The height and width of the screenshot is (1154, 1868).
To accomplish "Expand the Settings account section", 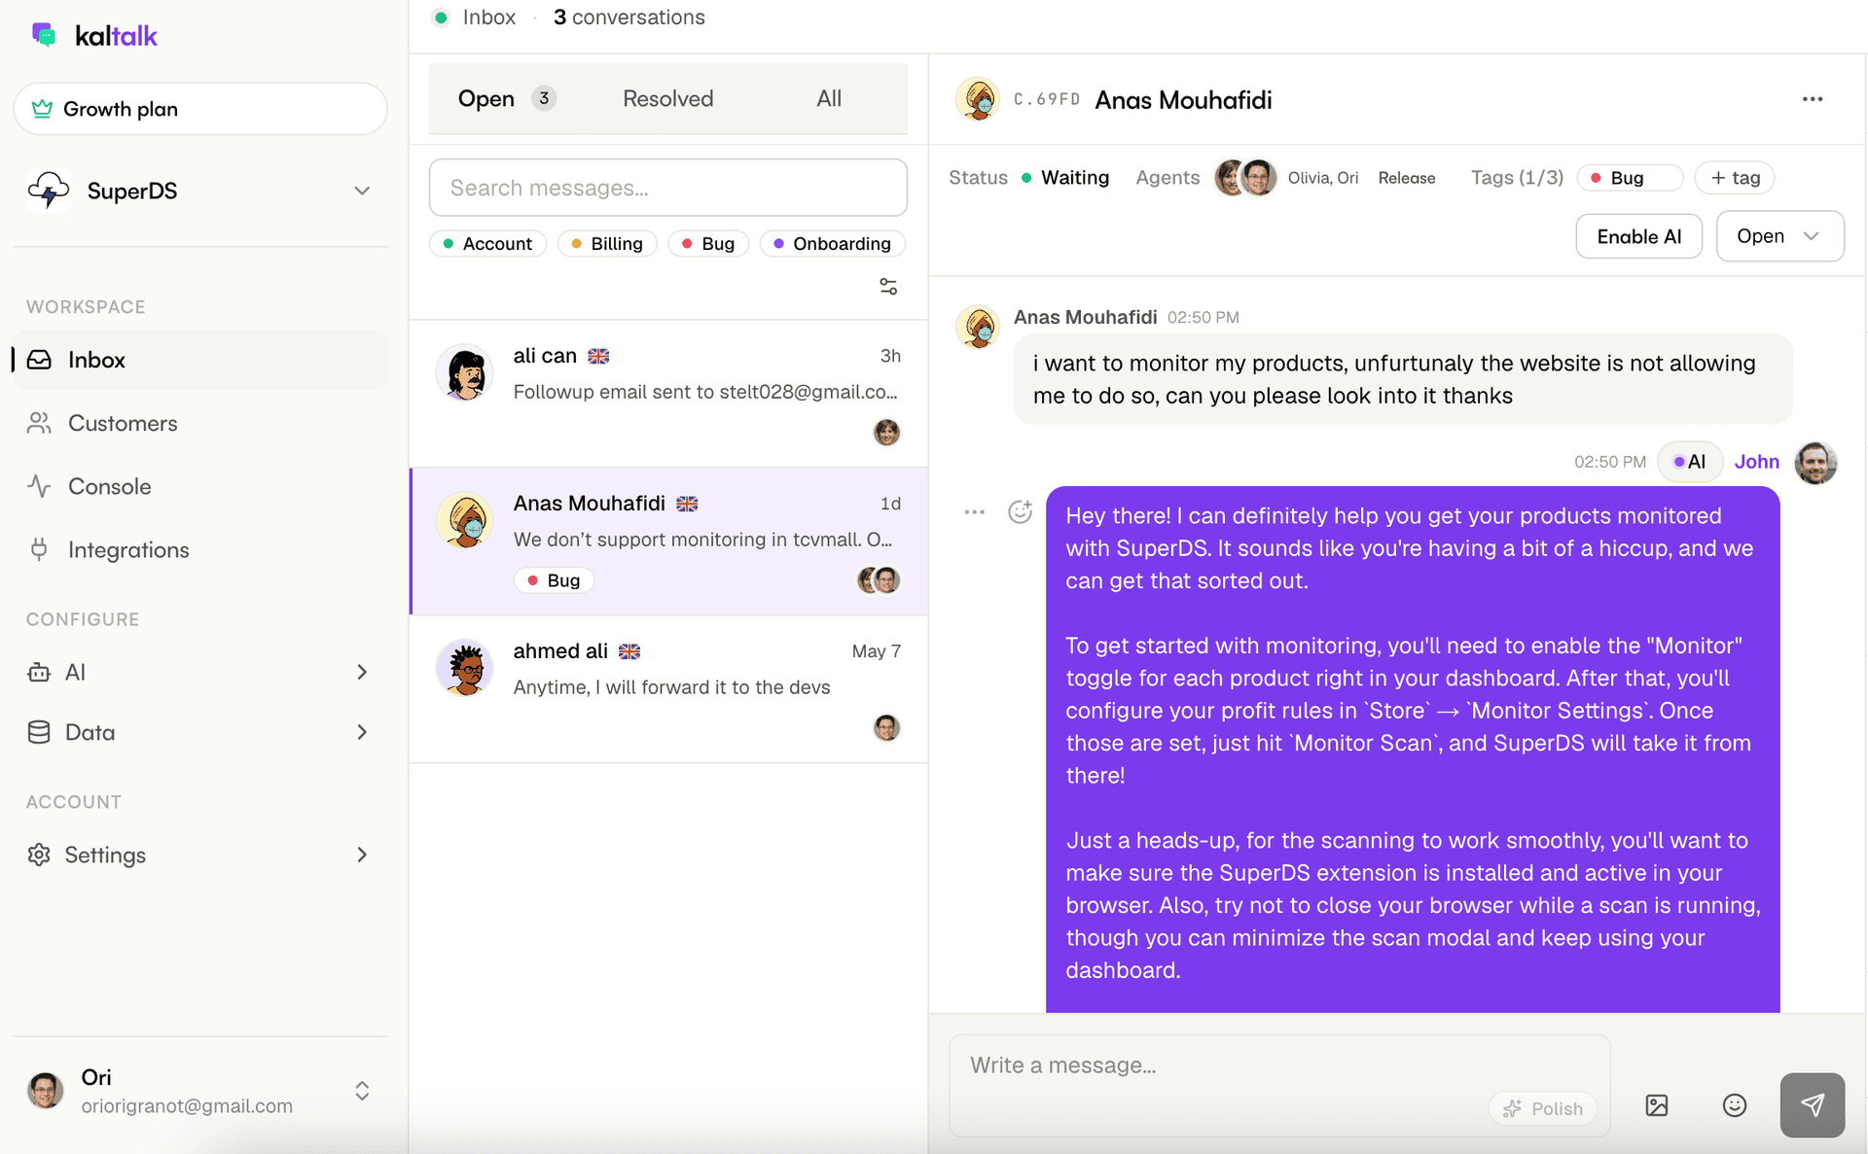I will tap(362, 855).
